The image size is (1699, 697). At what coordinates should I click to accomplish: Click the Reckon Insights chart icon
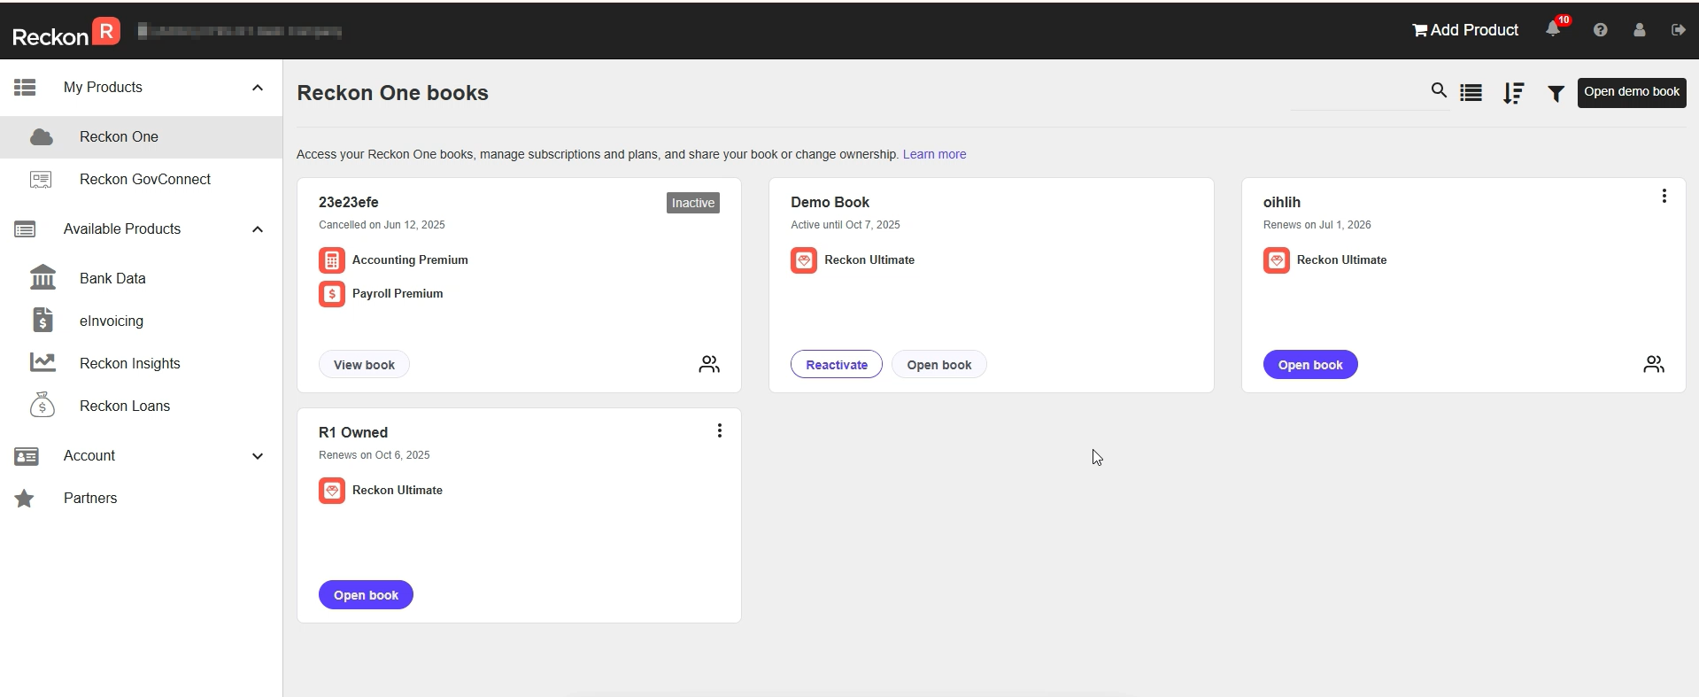(42, 362)
